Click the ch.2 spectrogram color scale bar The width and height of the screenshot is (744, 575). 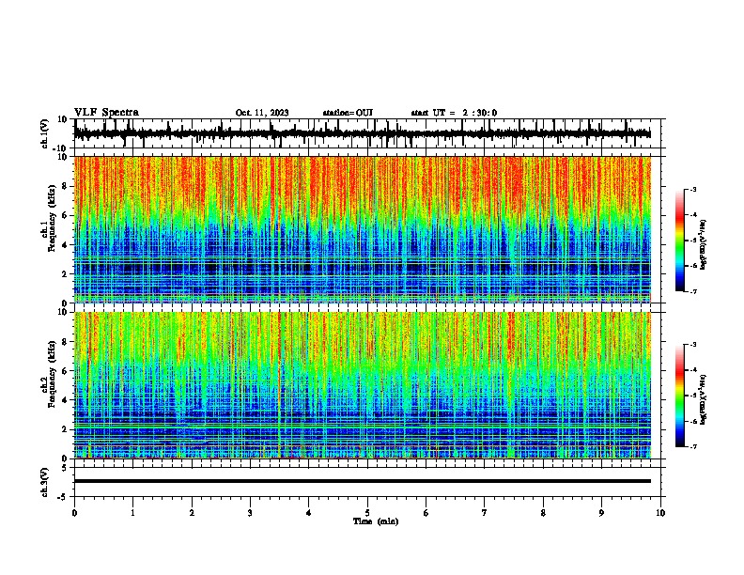(680, 396)
